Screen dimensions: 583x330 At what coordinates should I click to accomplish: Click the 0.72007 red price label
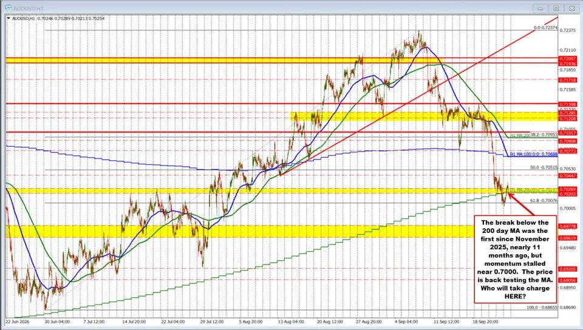(x=567, y=59)
